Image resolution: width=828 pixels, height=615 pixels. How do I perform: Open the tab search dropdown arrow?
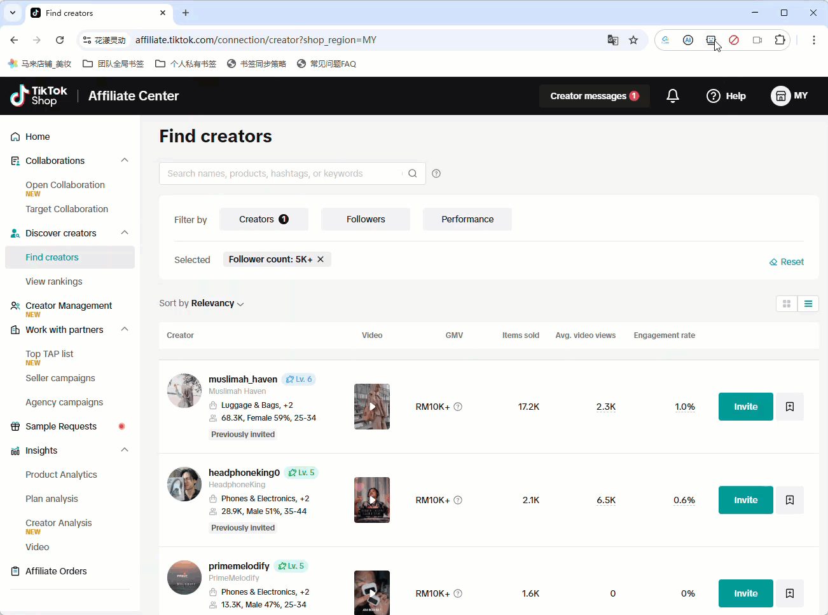pos(13,13)
